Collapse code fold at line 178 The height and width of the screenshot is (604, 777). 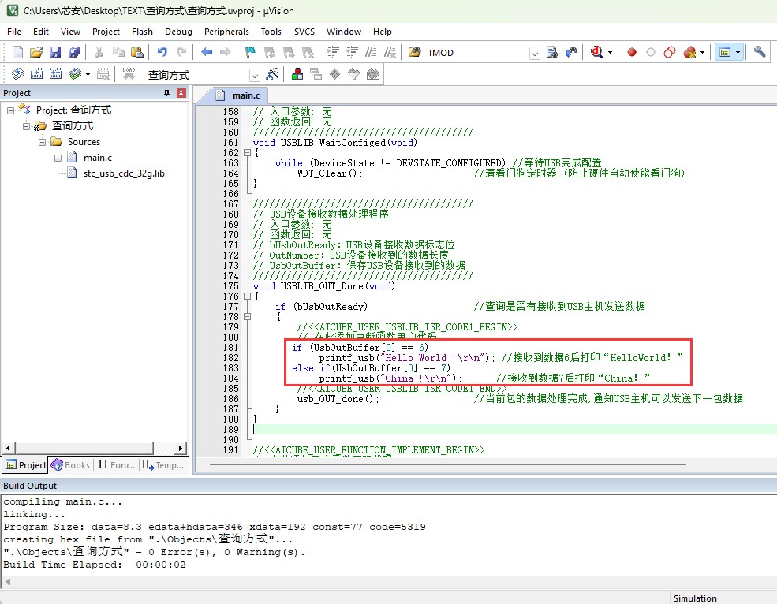[x=247, y=317]
